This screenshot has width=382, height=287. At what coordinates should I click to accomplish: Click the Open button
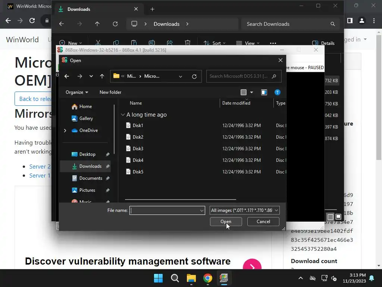click(226, 222)
